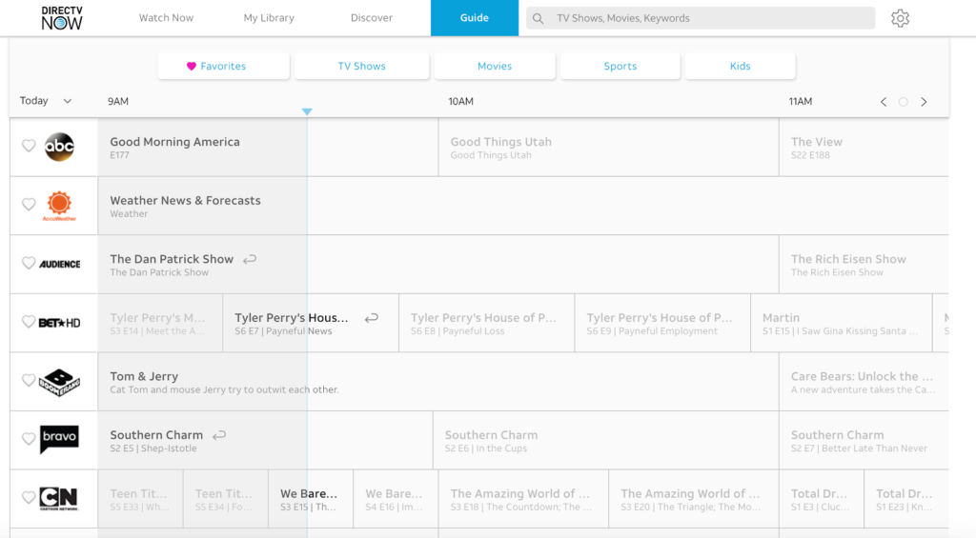976x538 pixels.
Task: Select Southern Charm S2 E6 In the Cups
Action: pos(605,440)
